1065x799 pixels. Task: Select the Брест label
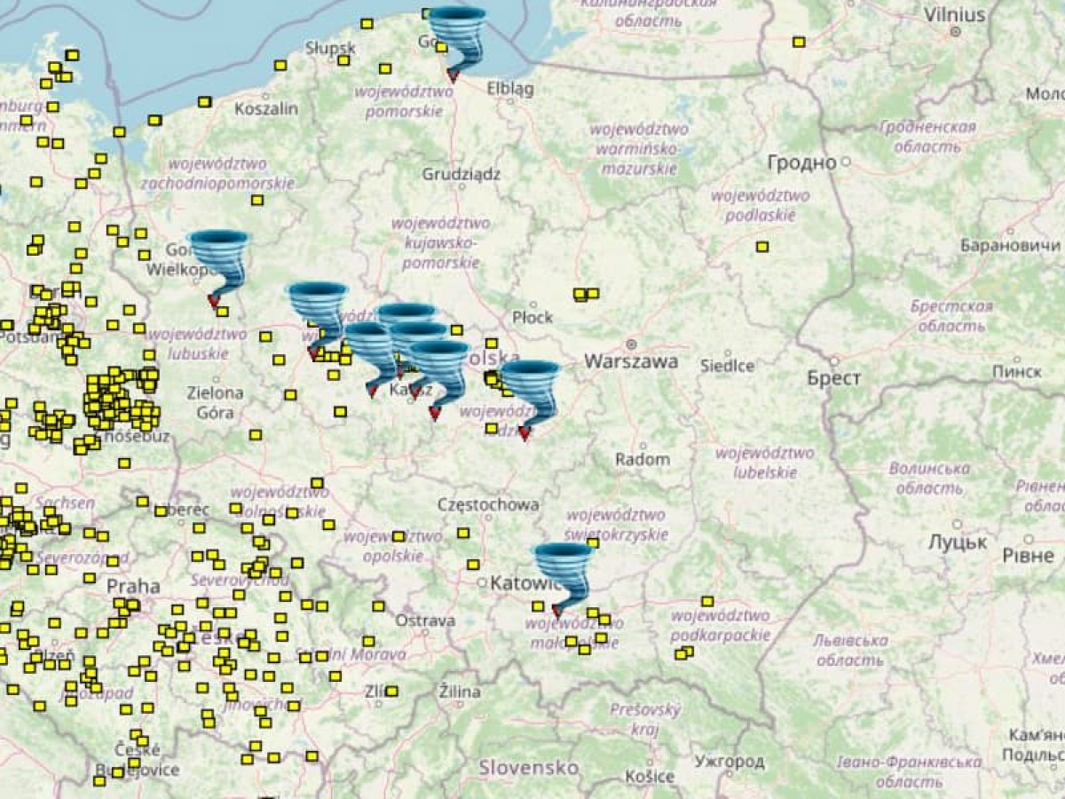click(x=833, y=378)
